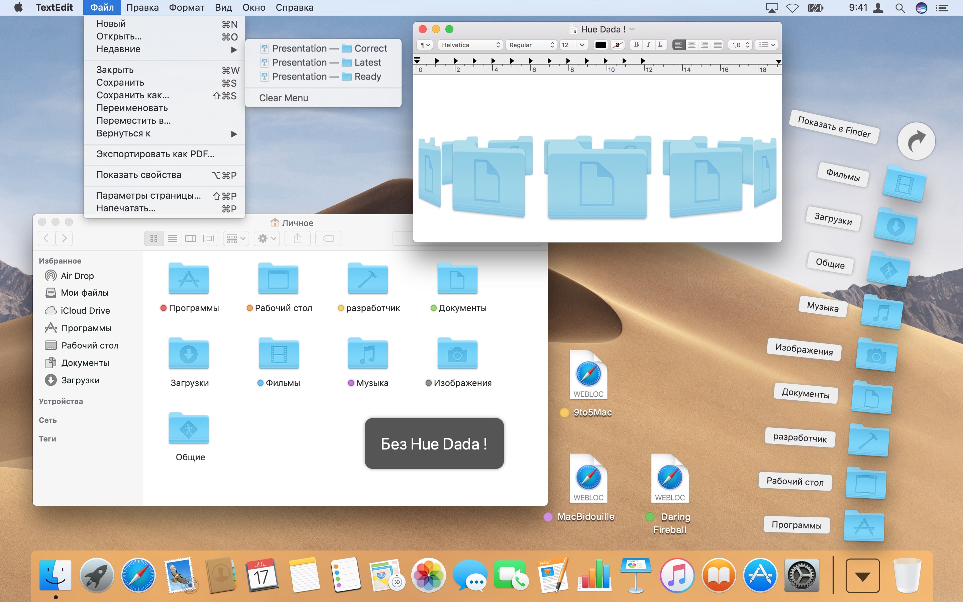Viewport: 963px width, 602px height.
Task: Open the paragraph styles dropdown
Action: (x=425, y=45)
